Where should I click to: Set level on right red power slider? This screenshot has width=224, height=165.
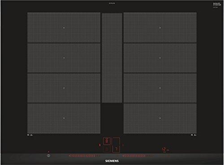(138, 156)
